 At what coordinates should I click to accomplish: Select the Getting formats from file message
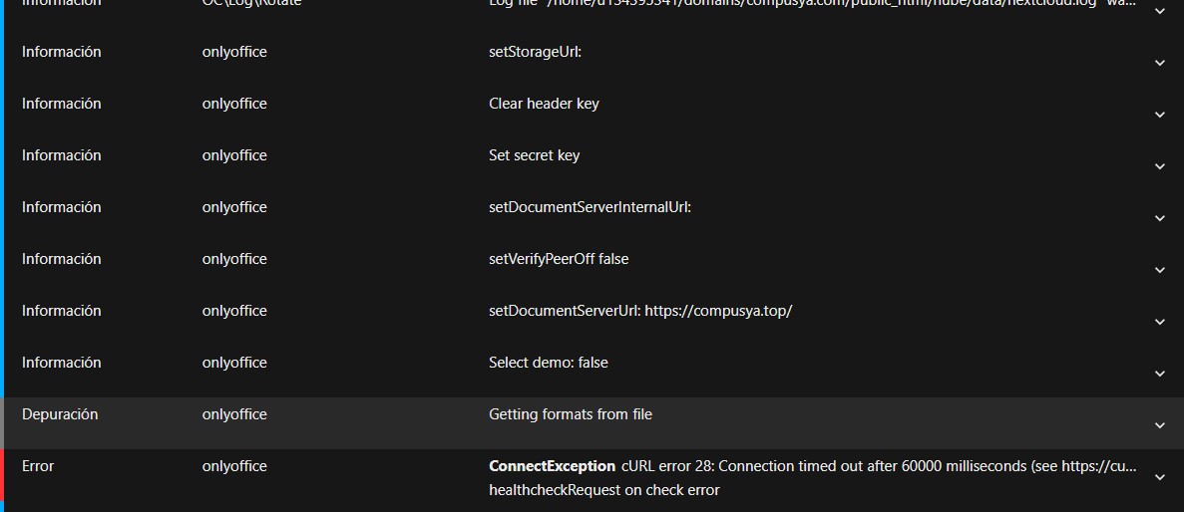pos(570,414)
